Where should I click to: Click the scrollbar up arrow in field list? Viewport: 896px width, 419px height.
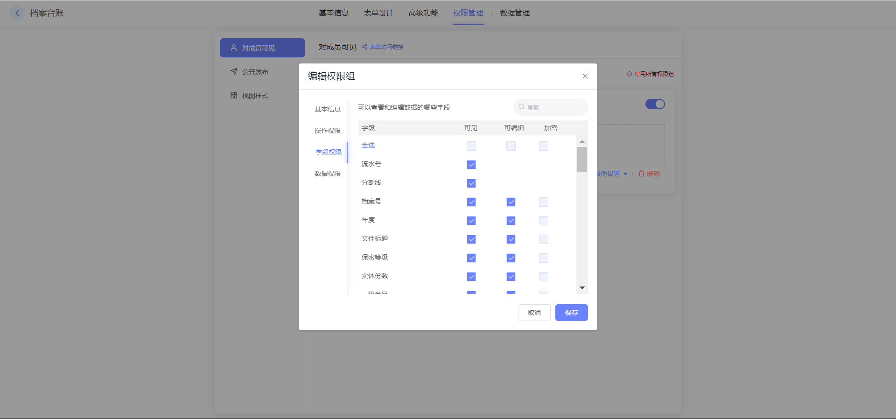[x=582, y=141]
